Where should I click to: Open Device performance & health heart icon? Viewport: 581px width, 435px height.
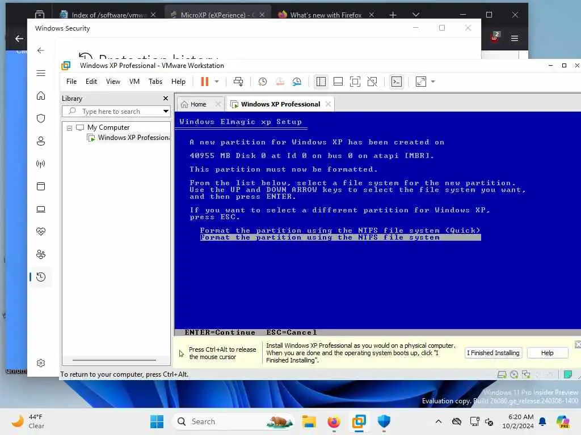click(41, 232)
